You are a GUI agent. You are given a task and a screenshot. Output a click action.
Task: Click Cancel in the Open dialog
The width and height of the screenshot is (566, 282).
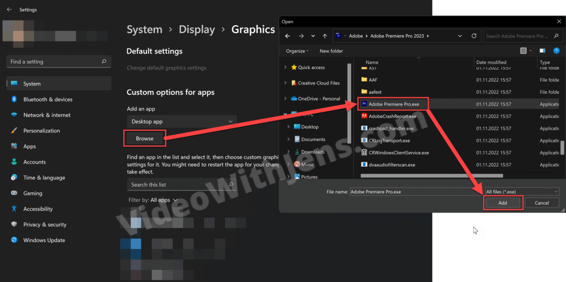click(542, 203)
